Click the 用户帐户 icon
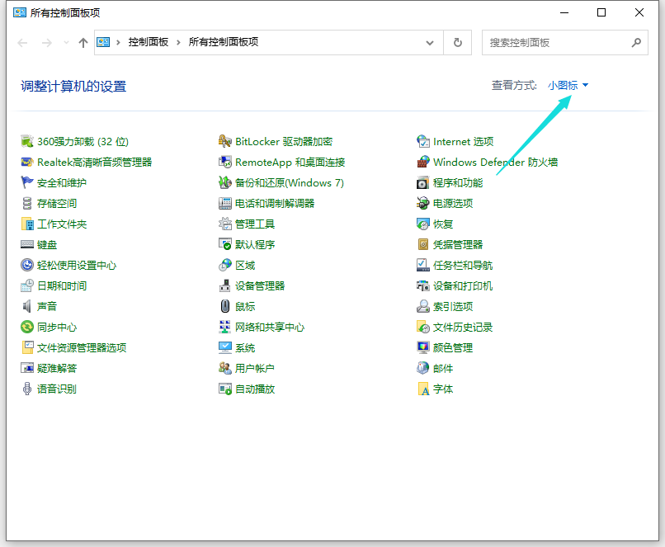 click(x=225, y=369)
